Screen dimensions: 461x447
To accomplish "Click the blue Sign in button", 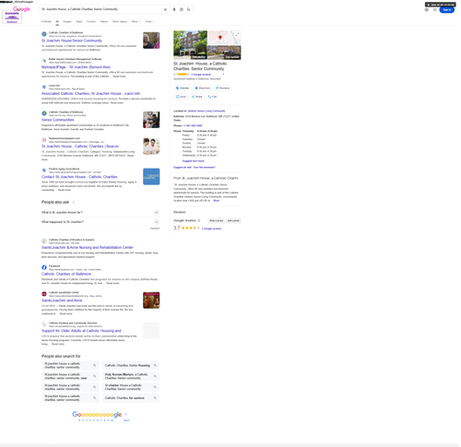I will pos(446,10).
